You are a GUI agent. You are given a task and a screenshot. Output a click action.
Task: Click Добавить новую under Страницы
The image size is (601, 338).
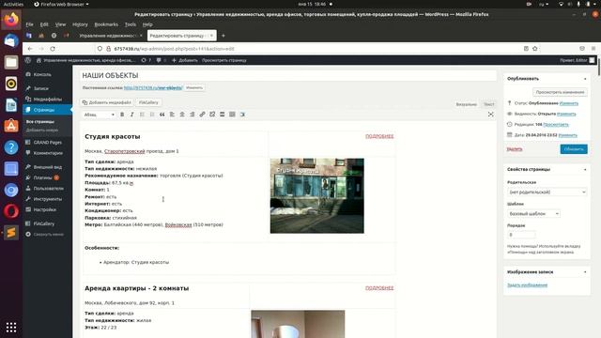tap(42, 131)
